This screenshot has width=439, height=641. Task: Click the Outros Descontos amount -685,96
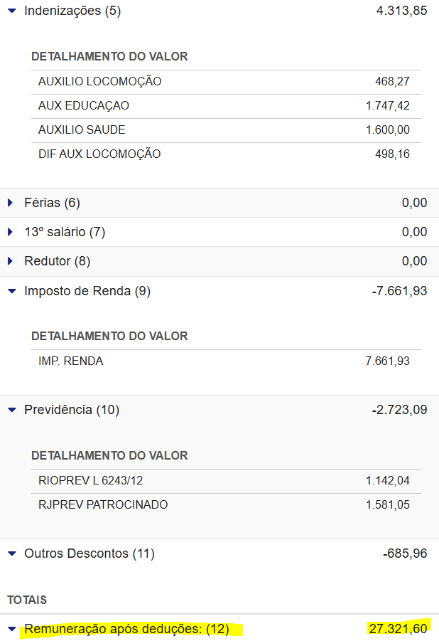pyautogui.click(x=405, y=553)
